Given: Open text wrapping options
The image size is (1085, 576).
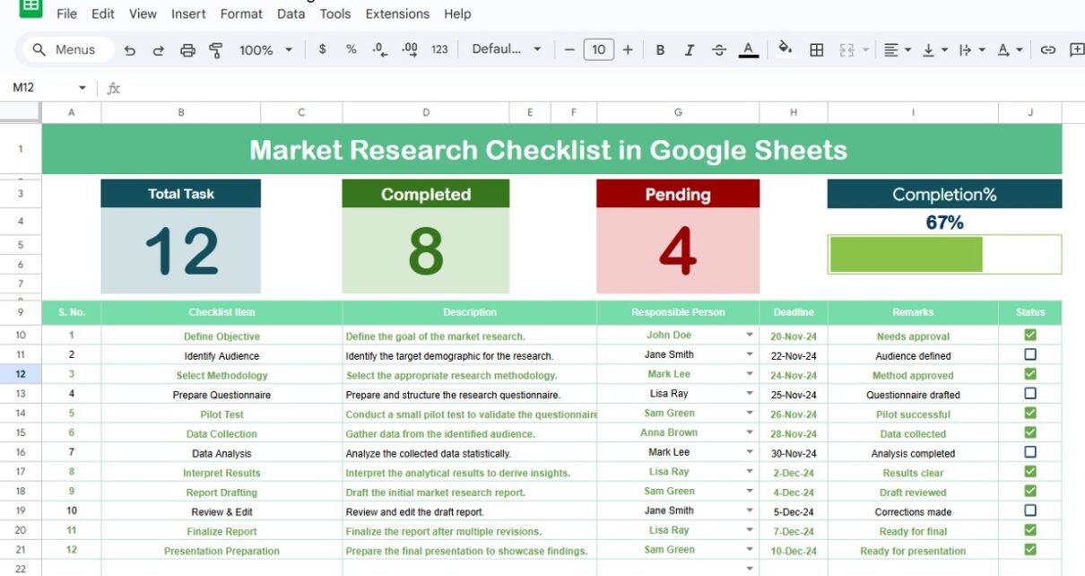Looking at the screenshot, I should pos(971,50).
